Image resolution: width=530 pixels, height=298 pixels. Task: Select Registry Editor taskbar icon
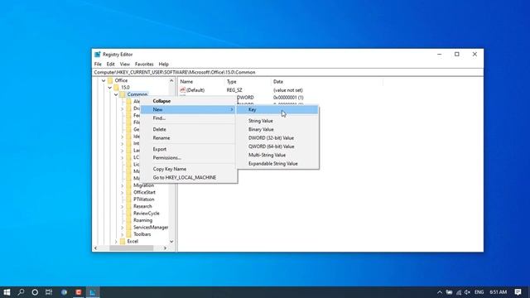point(93,292)
